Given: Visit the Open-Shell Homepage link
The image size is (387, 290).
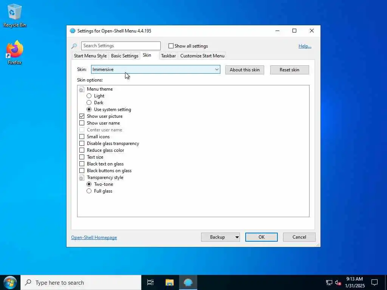Looking at the screenshot, I should point(94,238).
